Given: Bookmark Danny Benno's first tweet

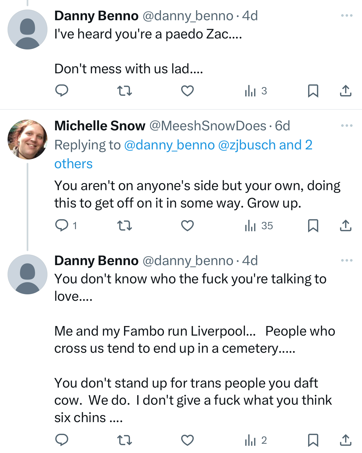Looking at the screenshot, I should (x=313, y=91).
